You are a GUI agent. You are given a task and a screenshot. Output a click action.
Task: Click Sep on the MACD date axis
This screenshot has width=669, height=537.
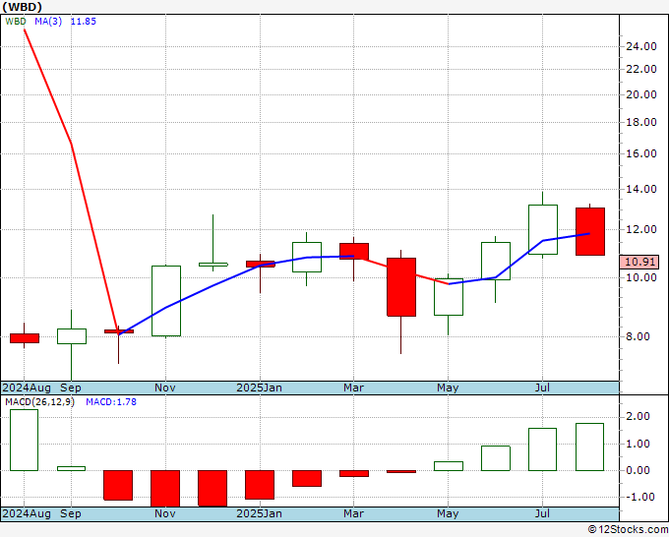coord(71,513)
